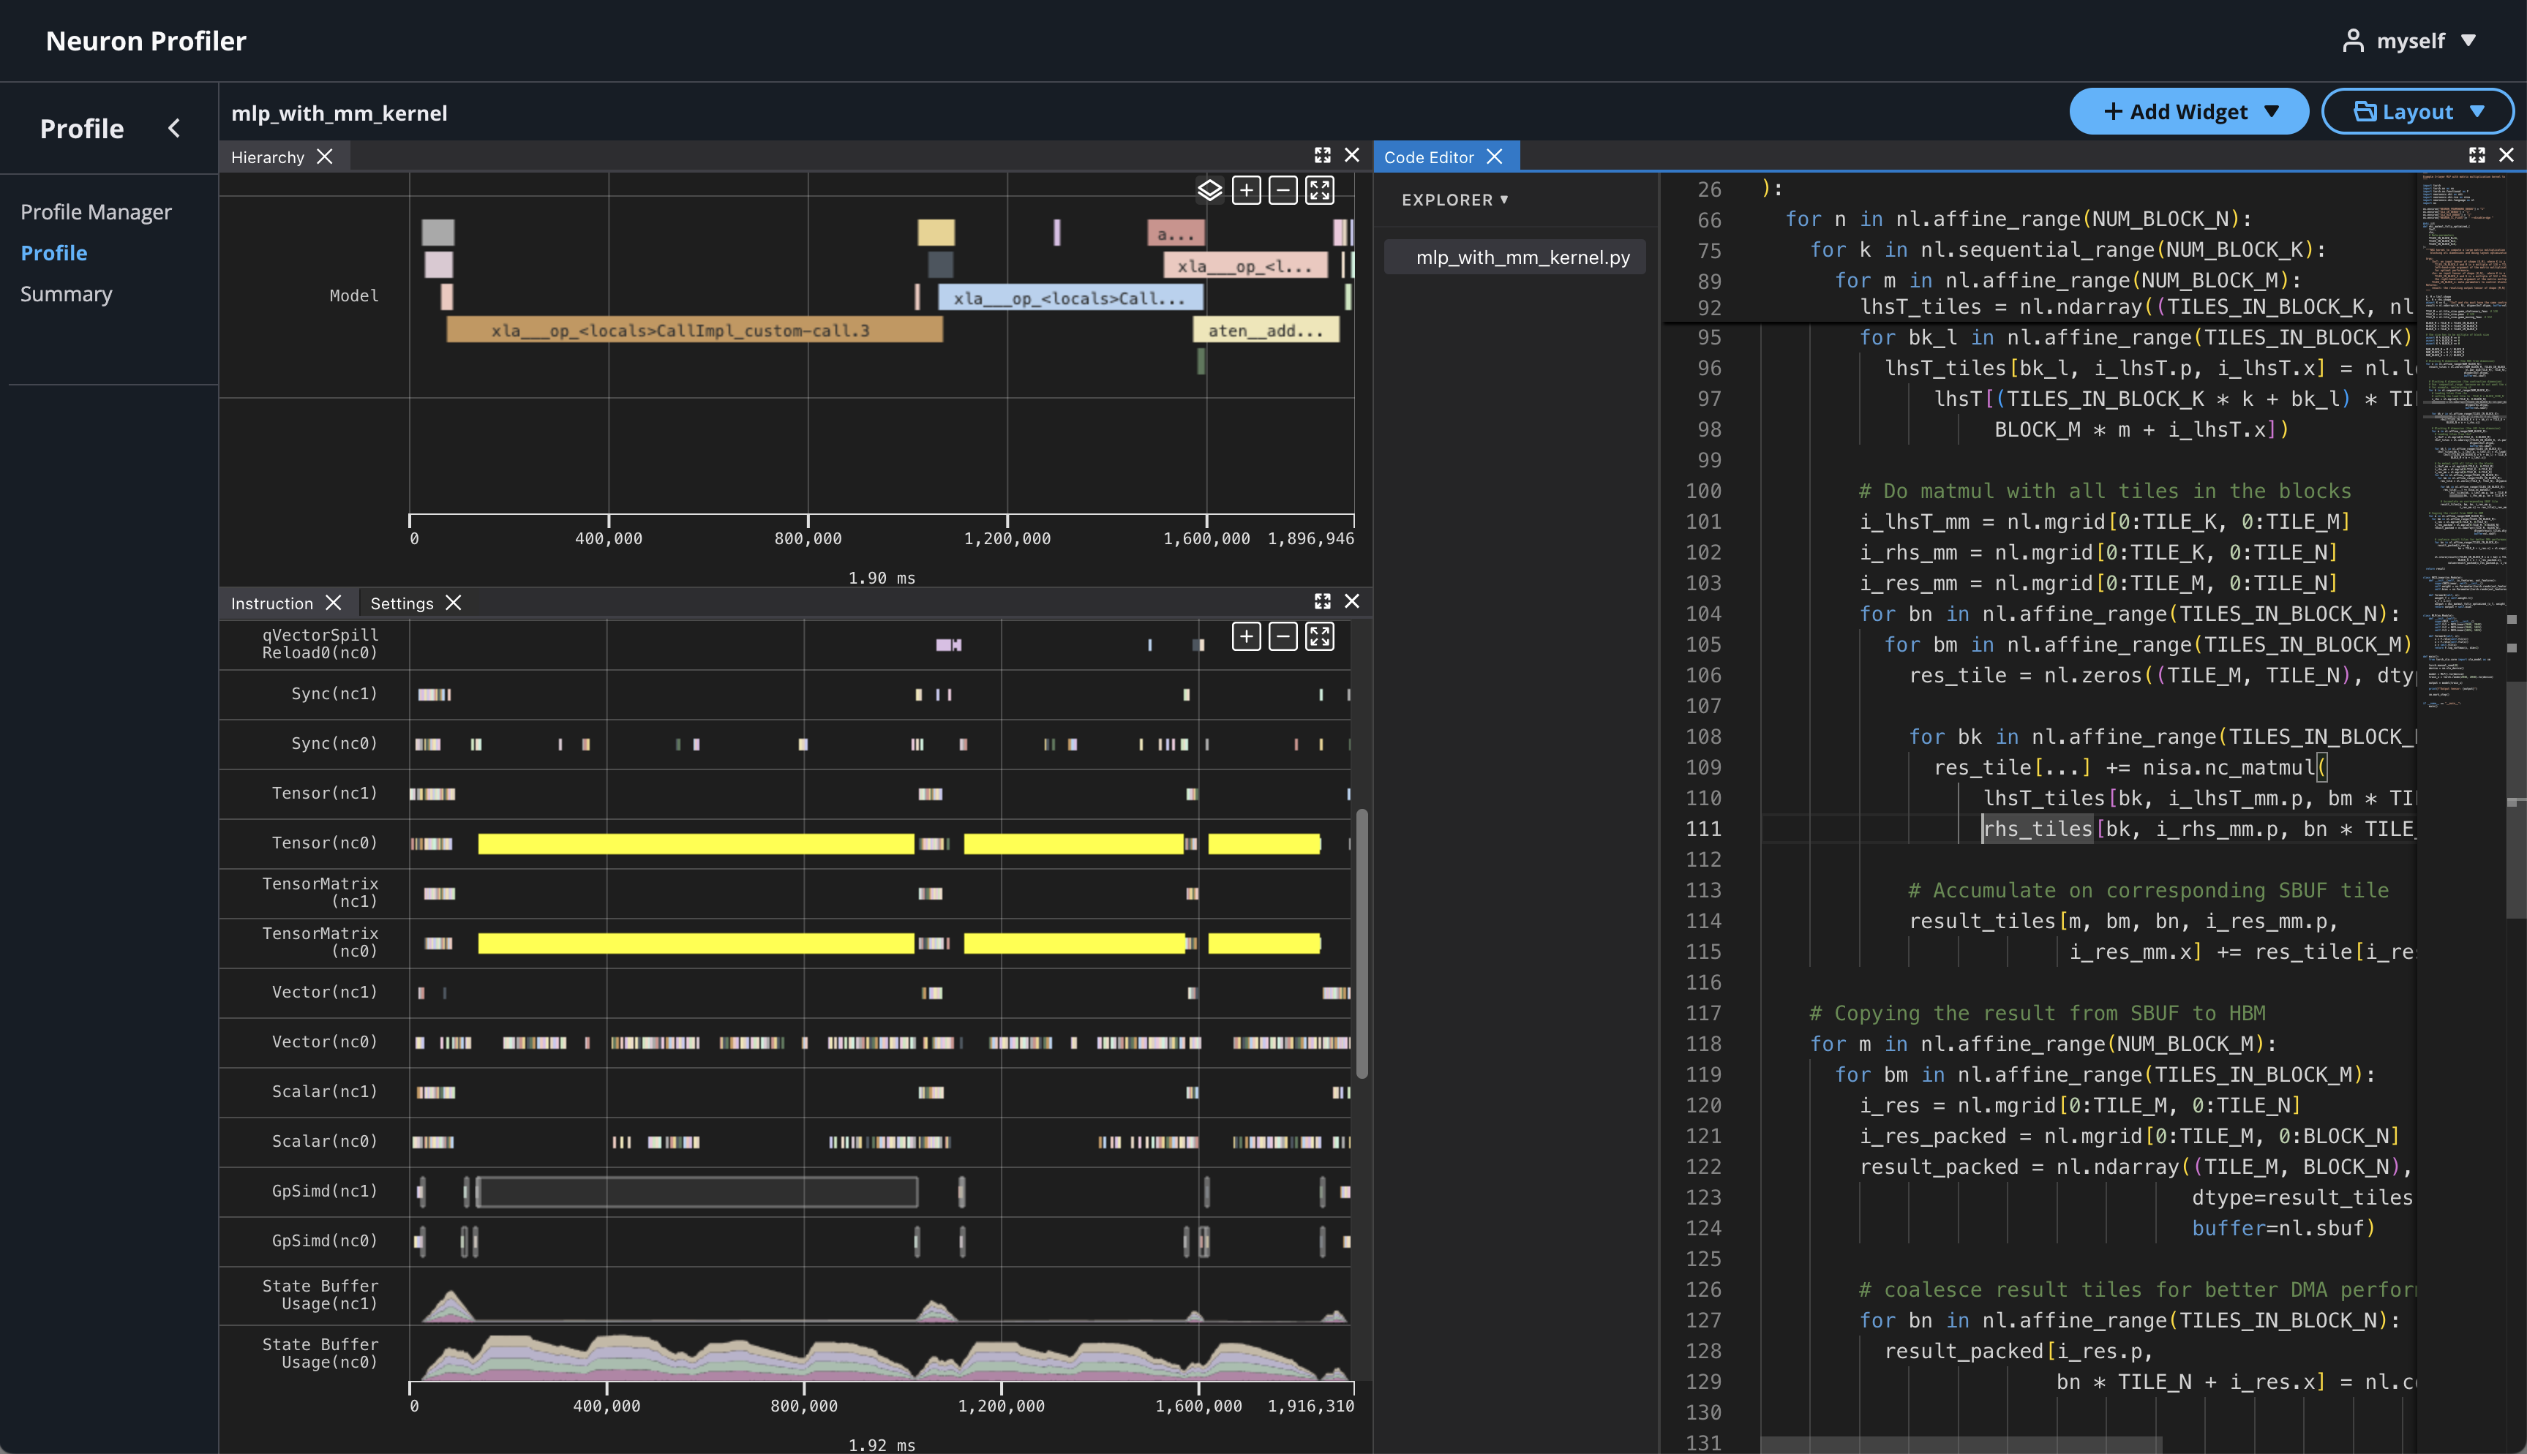The width and height of the screenshot is (2527, 1454).
Task: Open the Add Widget dropdown
Action: 2188,112
